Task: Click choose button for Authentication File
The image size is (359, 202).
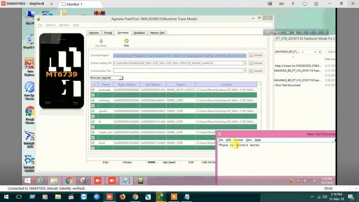Action: tap(256, 71)
